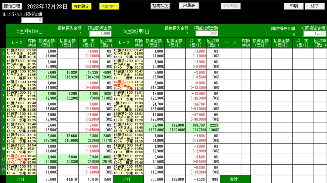The image size is (327, 183).
Task: Click Hanshin total balance -1.520
Action: [196, 179]
